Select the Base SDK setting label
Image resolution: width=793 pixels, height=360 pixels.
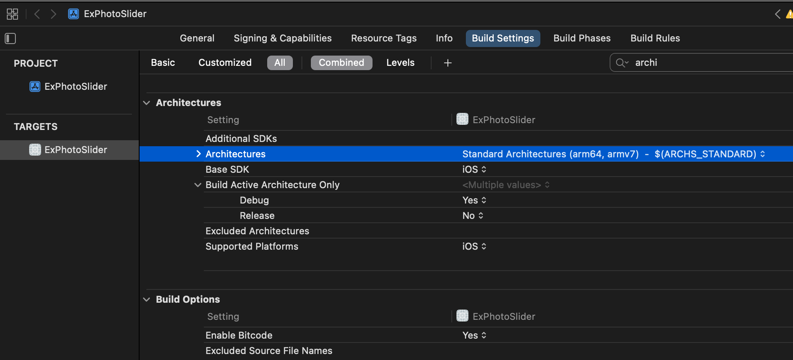pyautogui.click(x=227, y=169)
